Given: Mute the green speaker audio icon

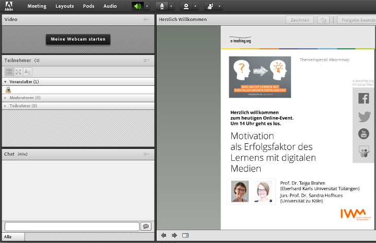Looking at the screenshot, I should pos(137,6).
